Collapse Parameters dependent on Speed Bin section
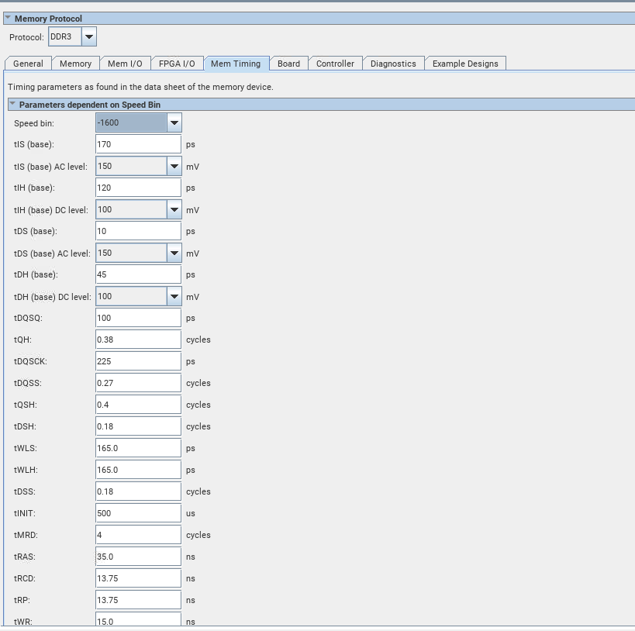Image resolution: width=635 pixels, height=631 pixels. click(x=12, y=104)
